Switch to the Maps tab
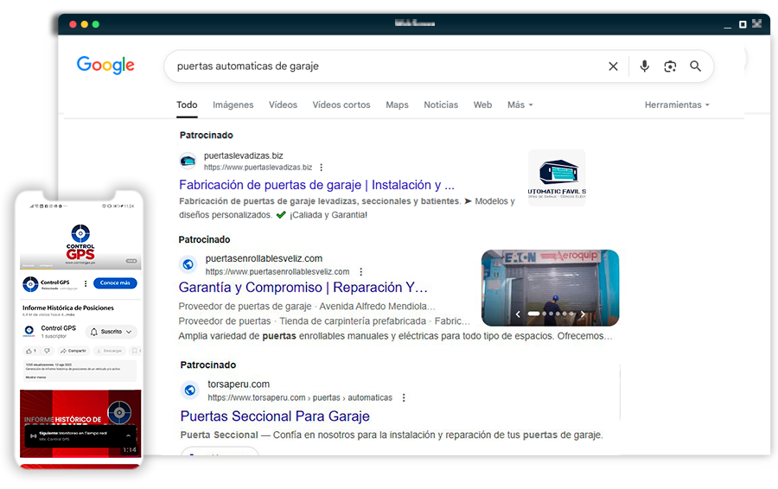The width and height of the screenshot is (778, 489). [397, 105]
